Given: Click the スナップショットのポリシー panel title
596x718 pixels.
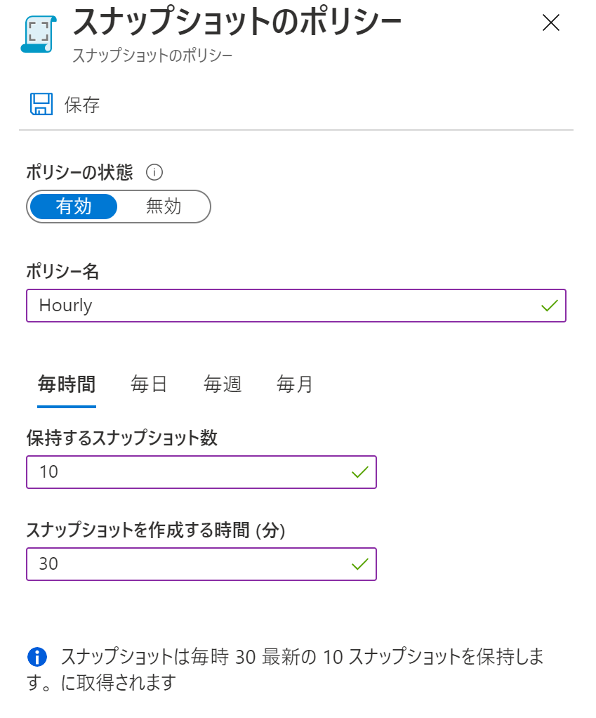Looking at the screenshot, I should click(x=237, y=22).
